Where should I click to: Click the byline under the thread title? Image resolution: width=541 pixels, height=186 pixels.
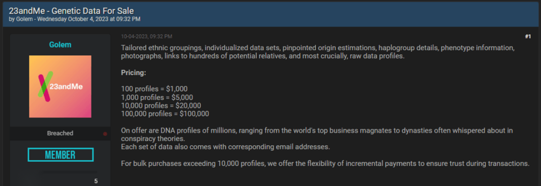click(x=74, y=19)
